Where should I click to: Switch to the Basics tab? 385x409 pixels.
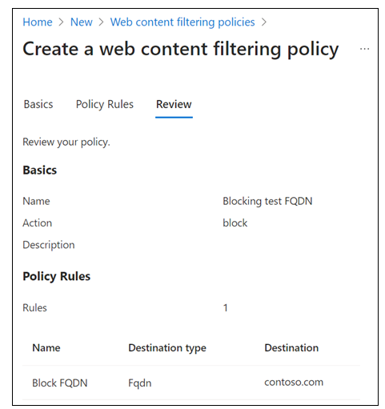(x=38, y=104)
